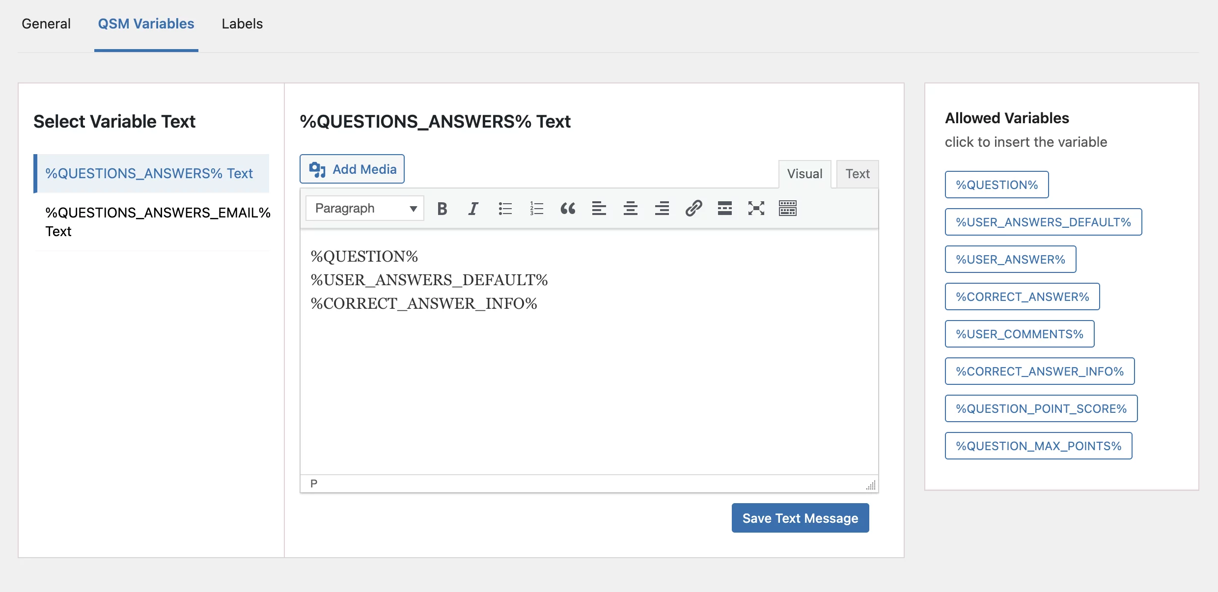Insert the %CORRECT_ANSWER_INFO% variable

click(1040, 371)
